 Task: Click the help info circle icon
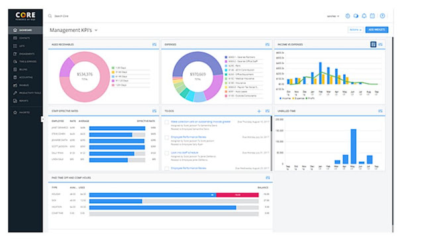coord(382,16)
